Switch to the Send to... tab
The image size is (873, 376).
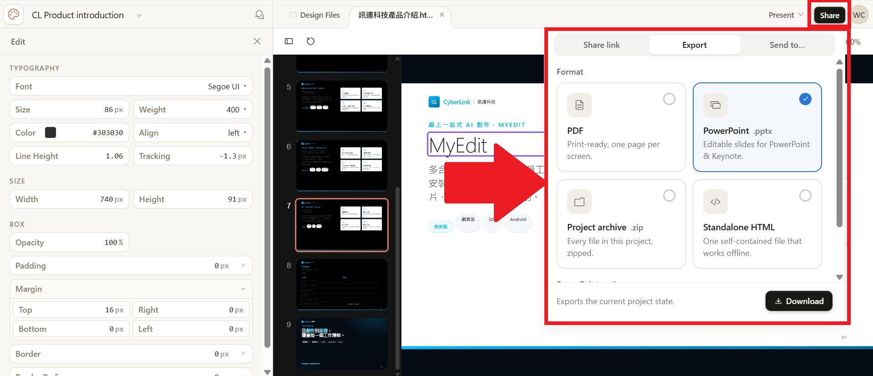[x=787, y=45]
